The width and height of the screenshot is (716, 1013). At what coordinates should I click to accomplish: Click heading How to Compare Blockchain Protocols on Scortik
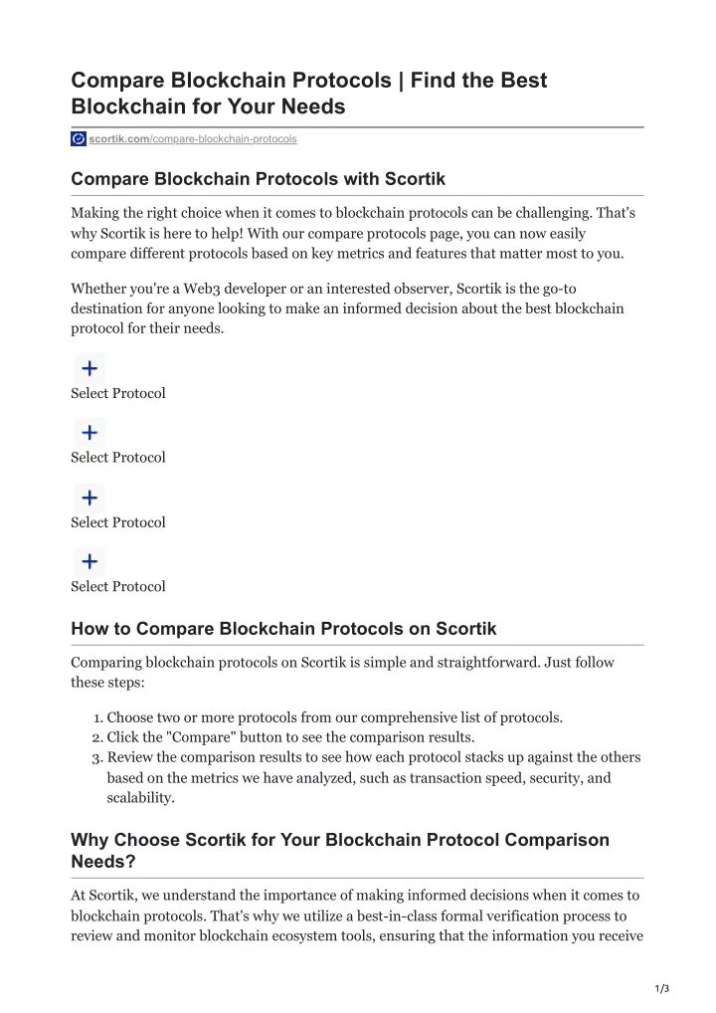[283, 629]
